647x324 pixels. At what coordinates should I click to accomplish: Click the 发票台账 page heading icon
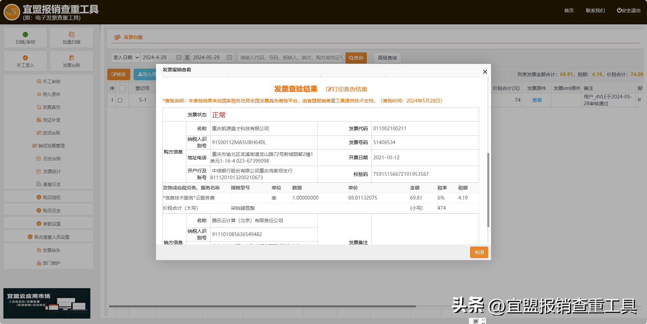pos(117,37)
